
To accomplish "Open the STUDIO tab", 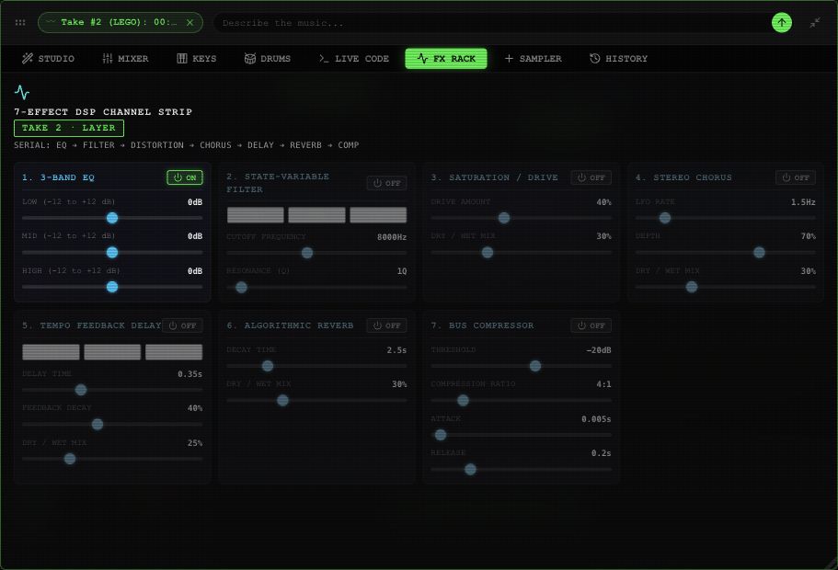I will click(x=48, y=59).
